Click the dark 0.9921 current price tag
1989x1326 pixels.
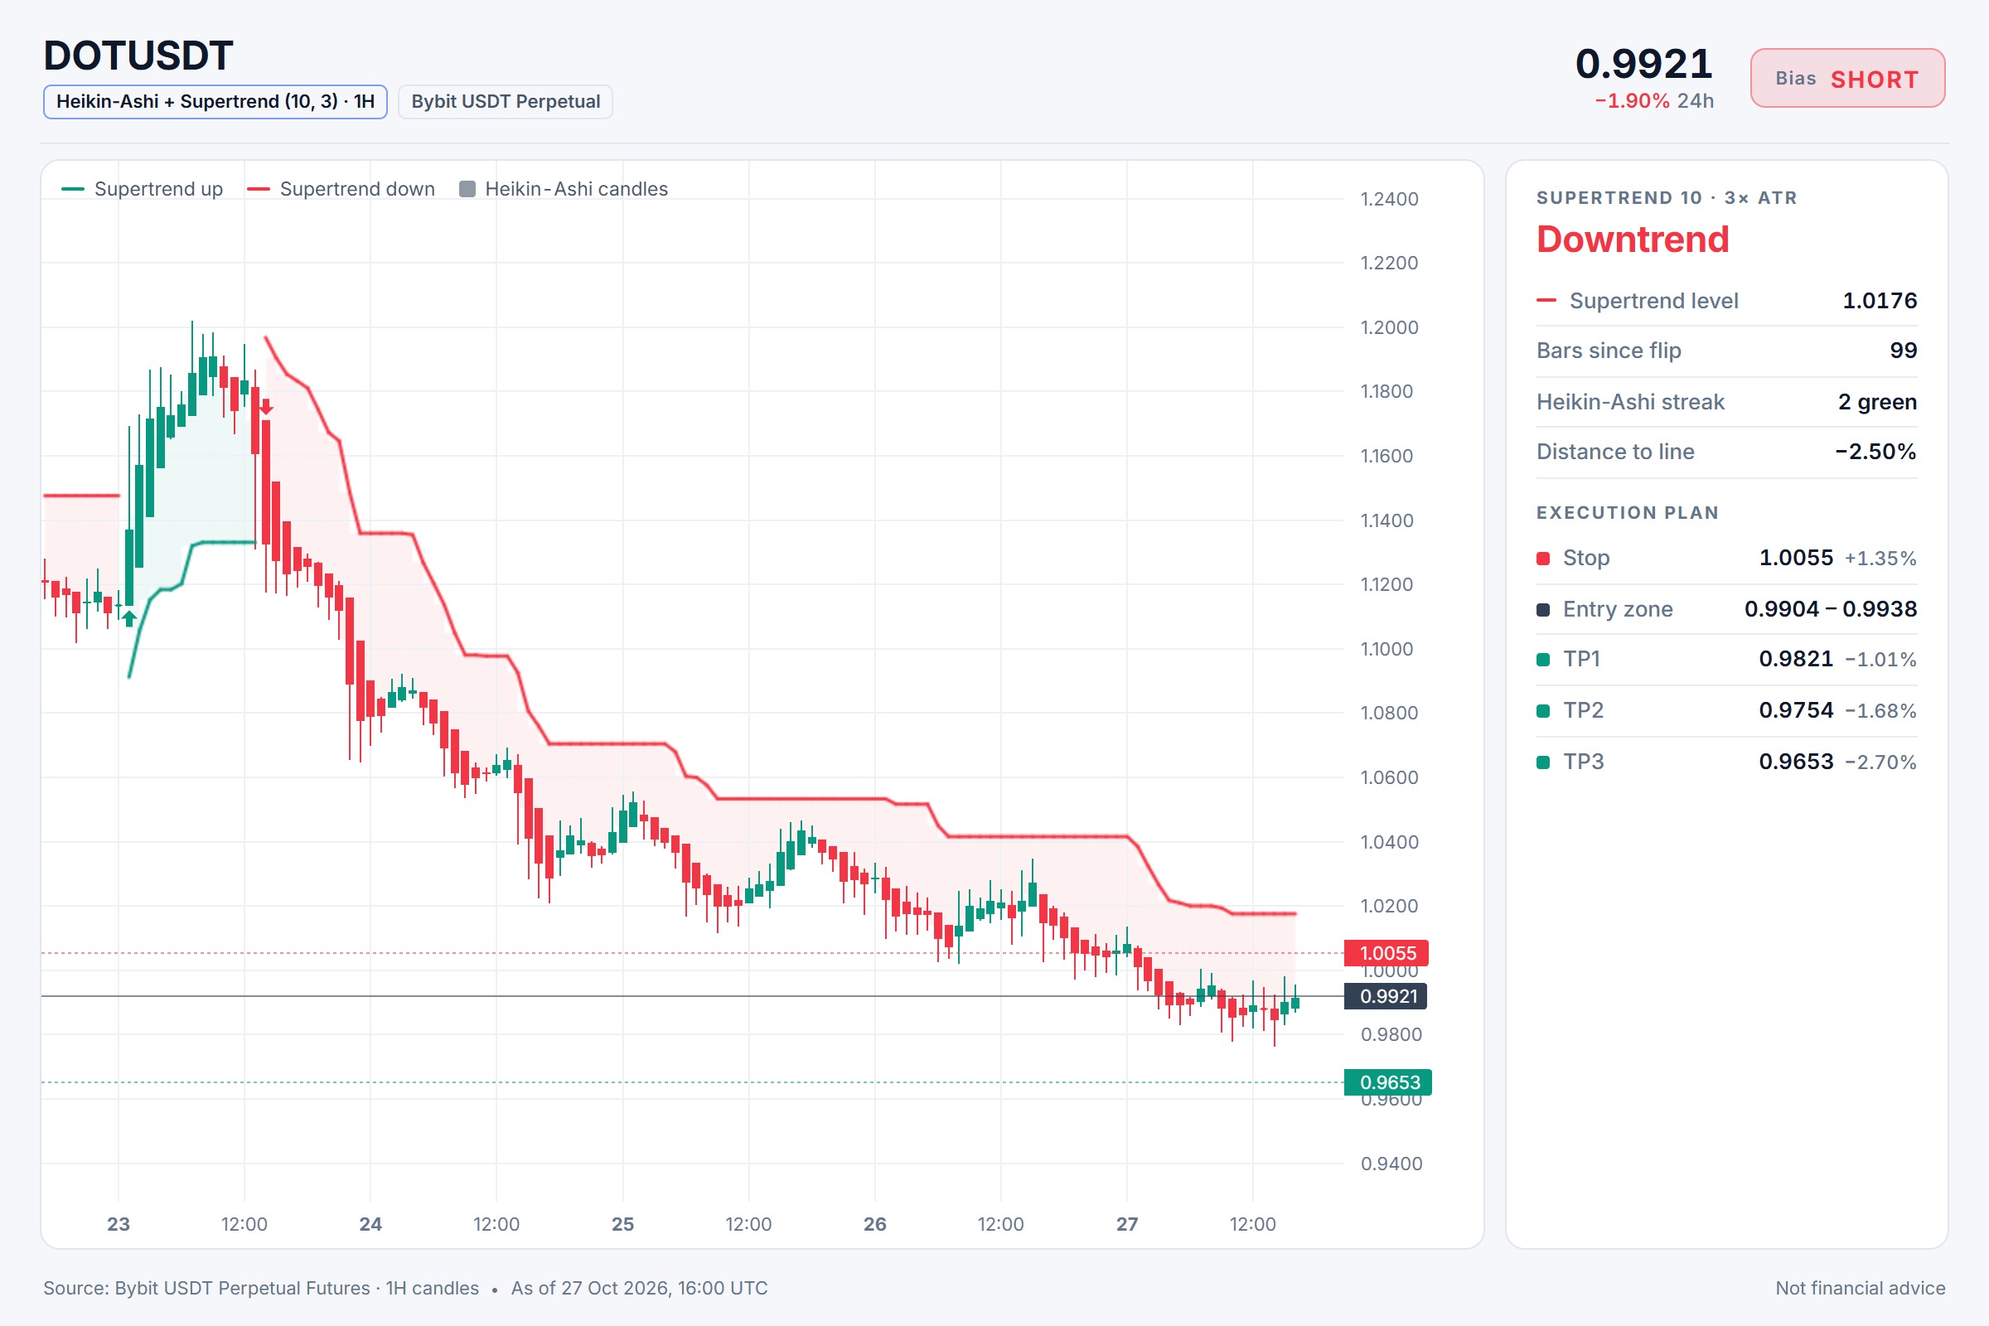click(1385, 996)
